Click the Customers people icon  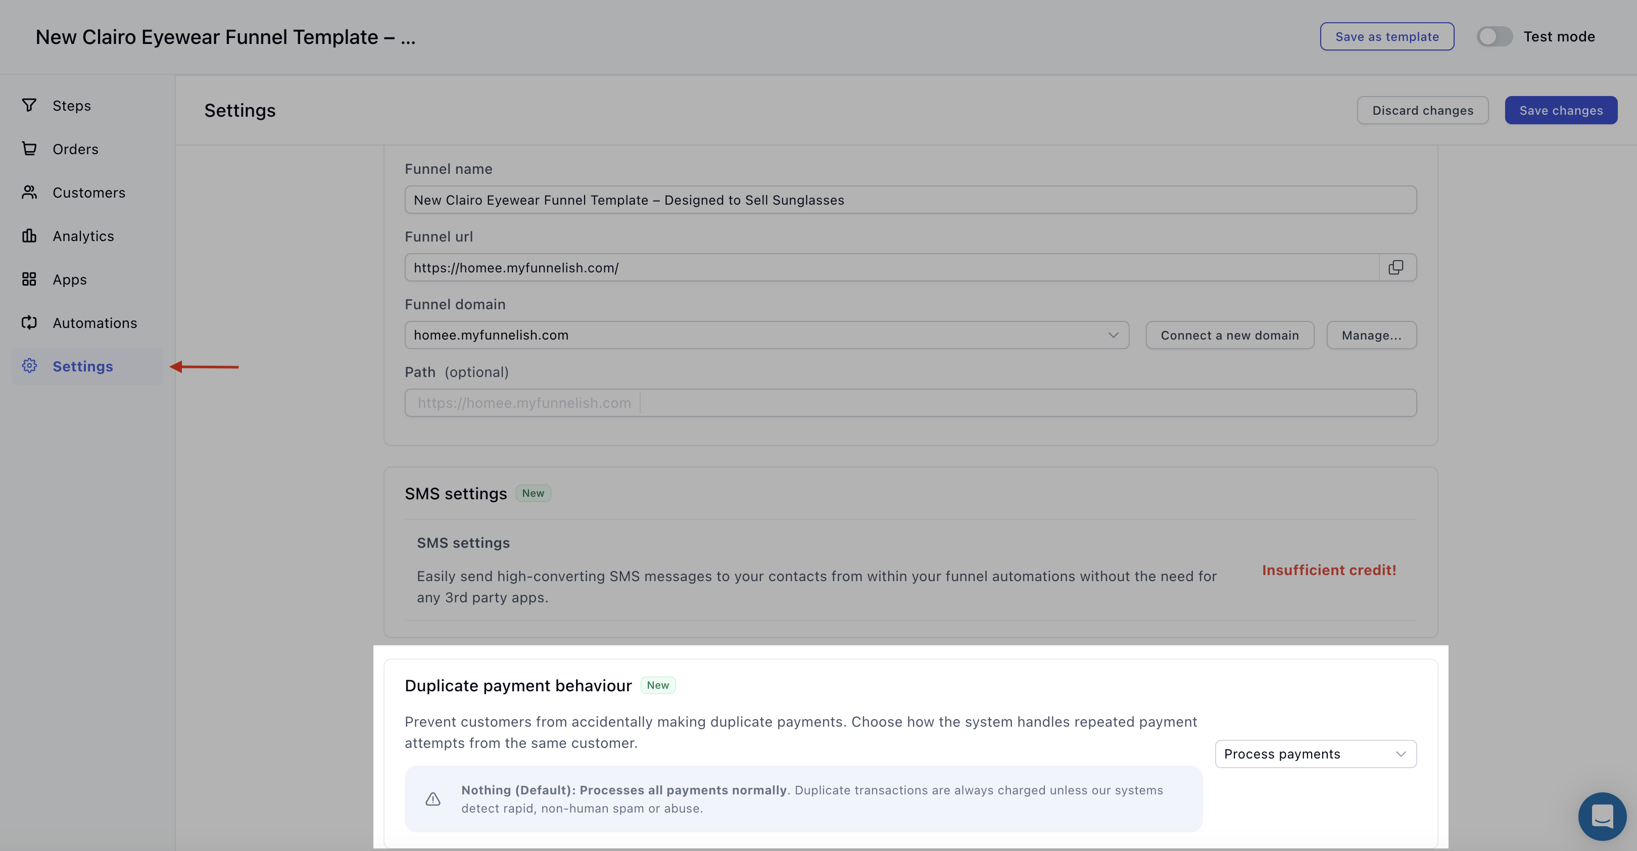(29, 192)
